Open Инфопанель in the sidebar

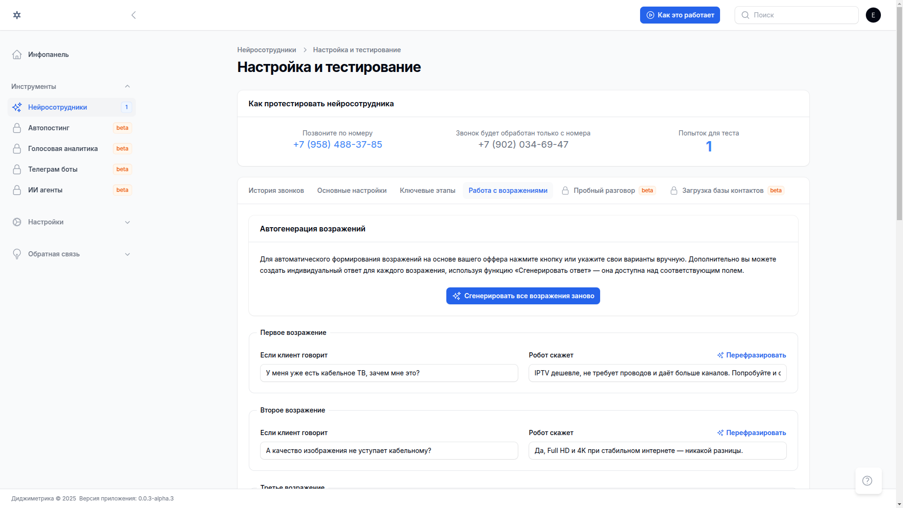[71, 55]
